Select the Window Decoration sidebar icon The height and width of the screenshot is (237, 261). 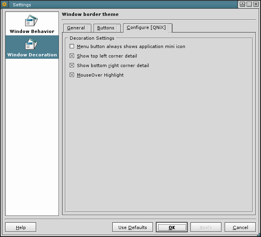pos(31,44)
